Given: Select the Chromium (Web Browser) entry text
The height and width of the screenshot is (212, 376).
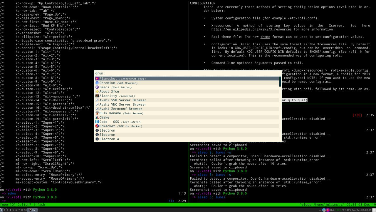Looking at the screenshot, I should pyautogui.click(x=118, y=83).
